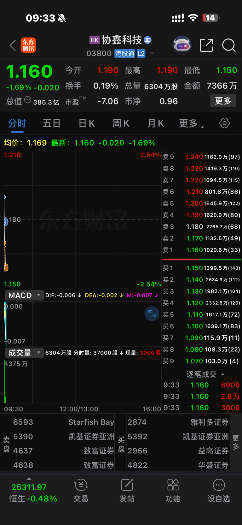This screenshot has height=525, width=242.
Task: Tap the share export icon
Action: click(207, 45)
